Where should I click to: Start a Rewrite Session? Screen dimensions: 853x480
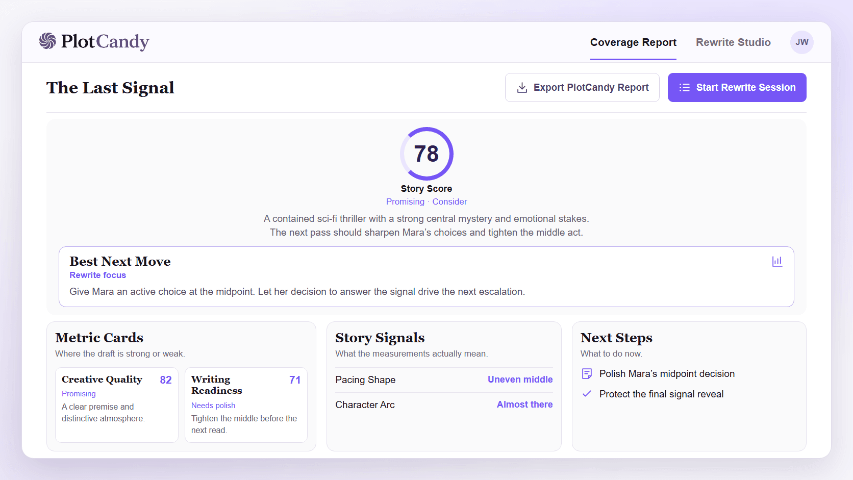coord(737,88)
